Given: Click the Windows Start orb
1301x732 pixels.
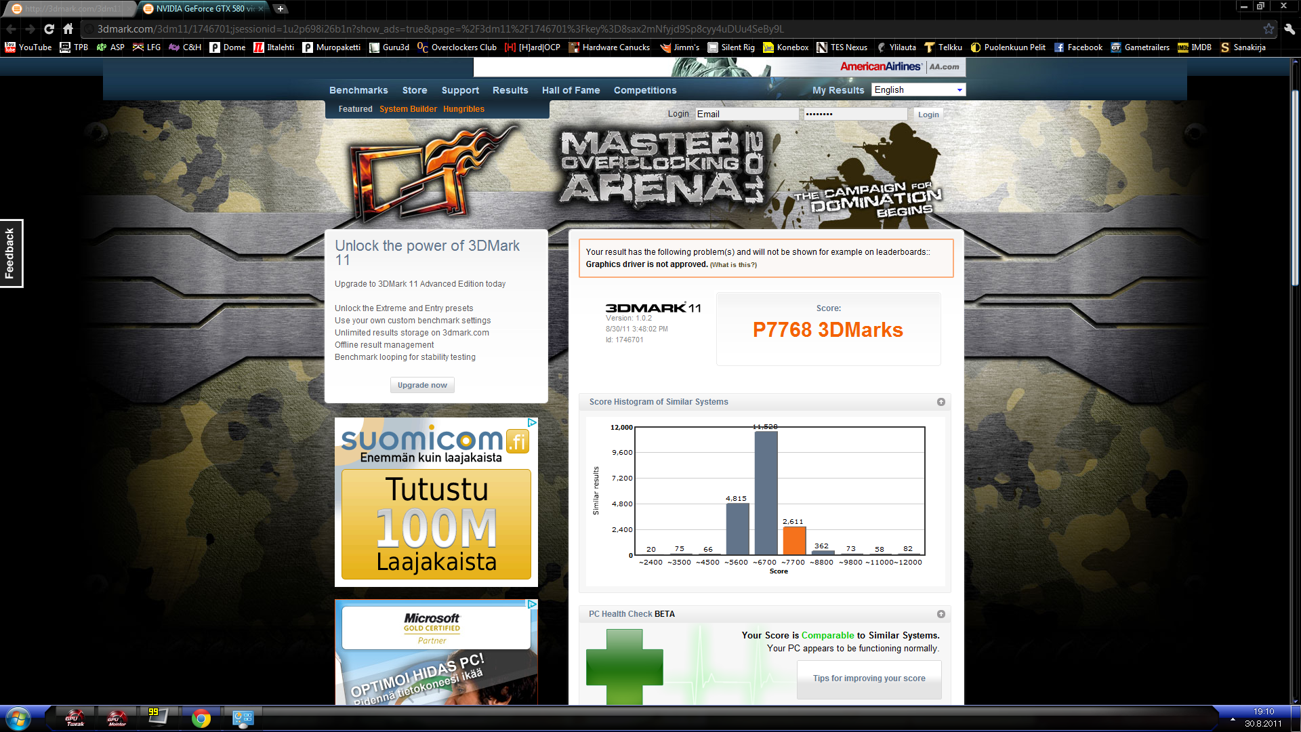Looking at the screenshot, I should pos(18,718).
